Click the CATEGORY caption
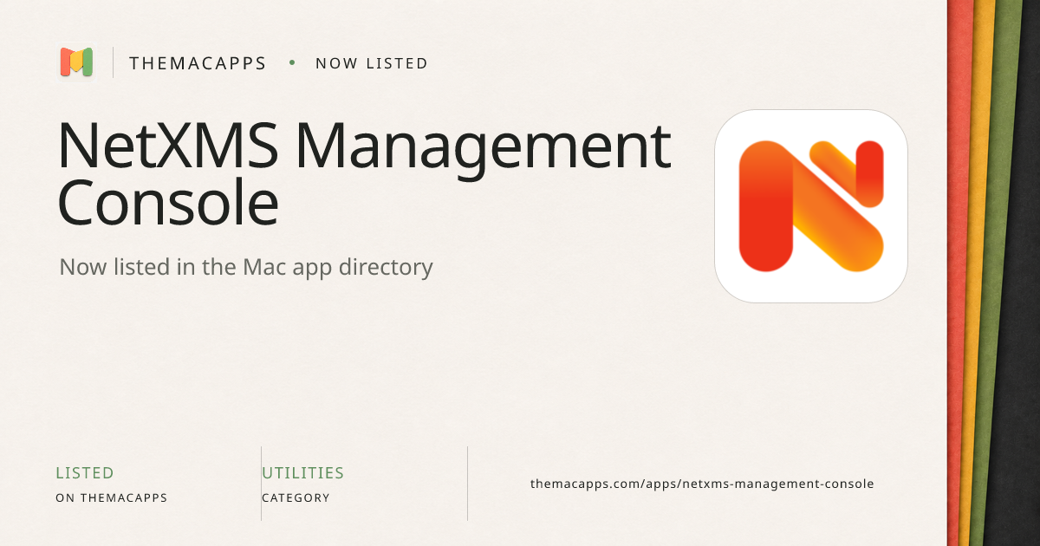The width and height of the screenshot is (1040, 546). point(296,498)
